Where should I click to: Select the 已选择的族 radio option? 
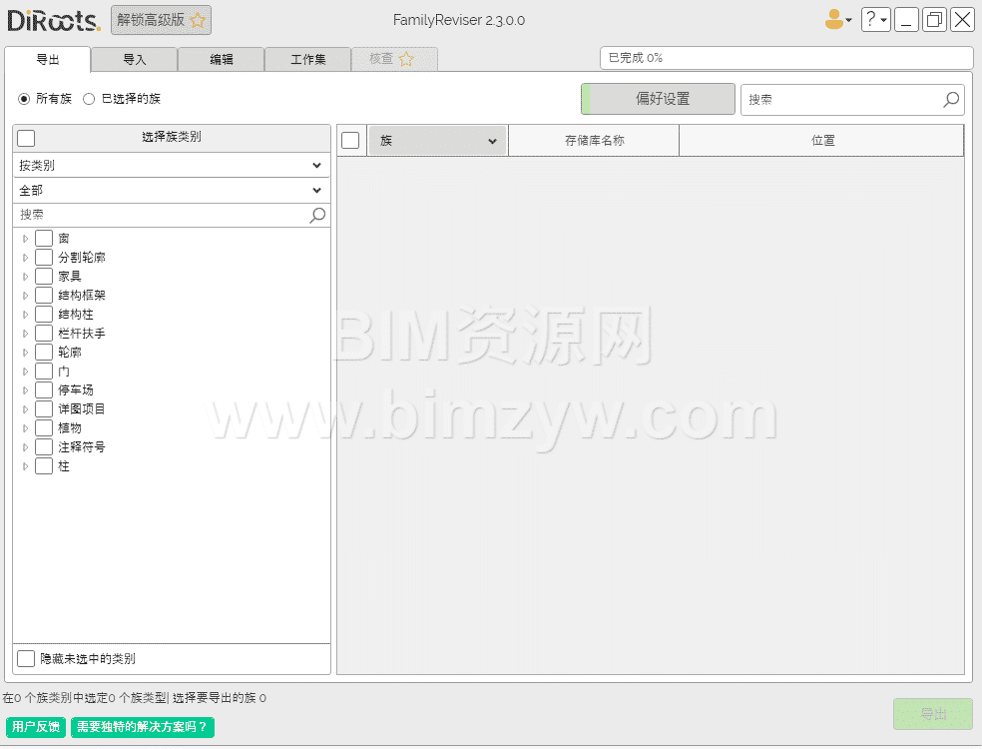pos(89,99)
